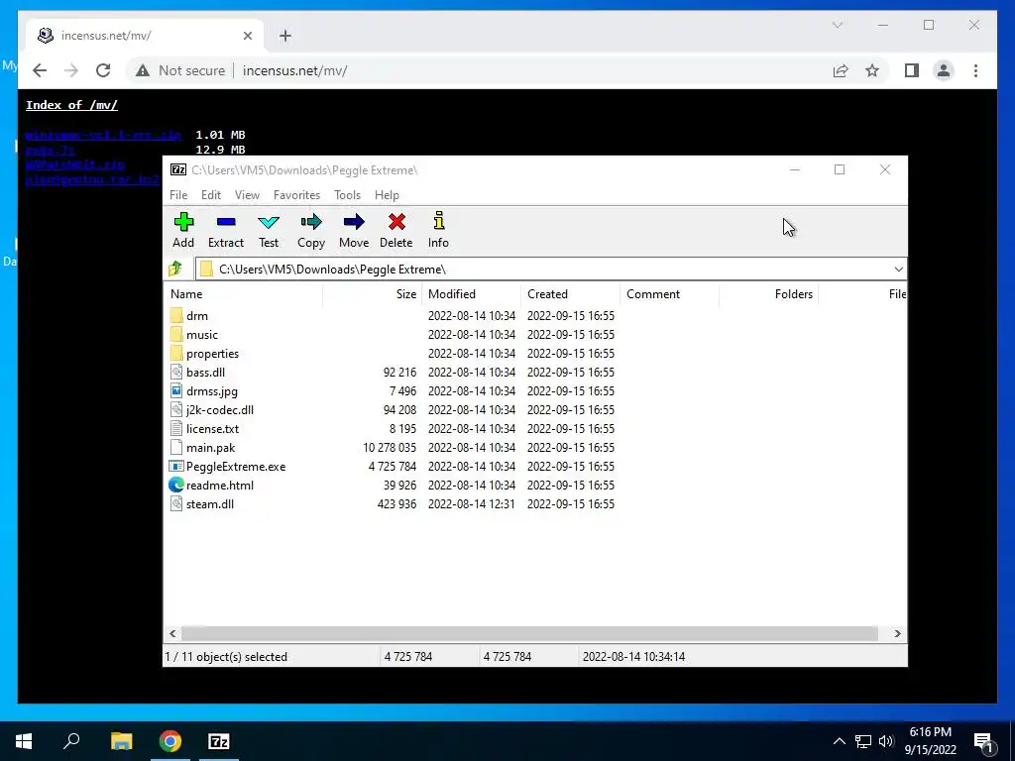Open the View menu
Screen dimensions: 1015x761
[247, 195]
